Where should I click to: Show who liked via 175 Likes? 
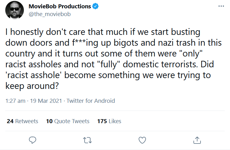pyautogui.click(x=109, y=121)
